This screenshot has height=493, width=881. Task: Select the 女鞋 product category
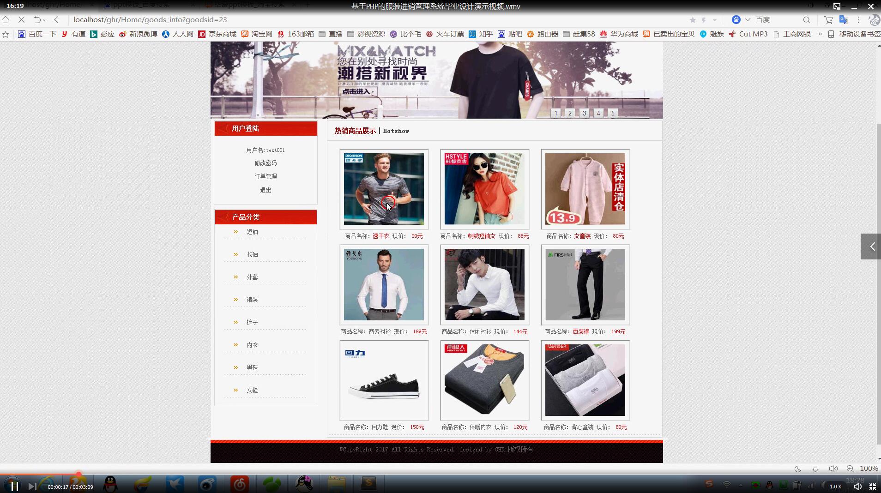click(252, 390)
